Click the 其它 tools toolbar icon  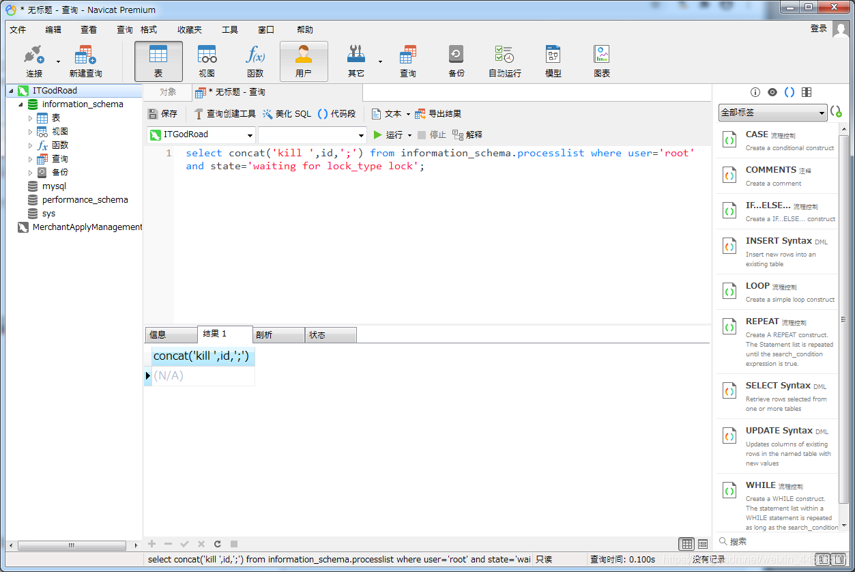(356, 61)
